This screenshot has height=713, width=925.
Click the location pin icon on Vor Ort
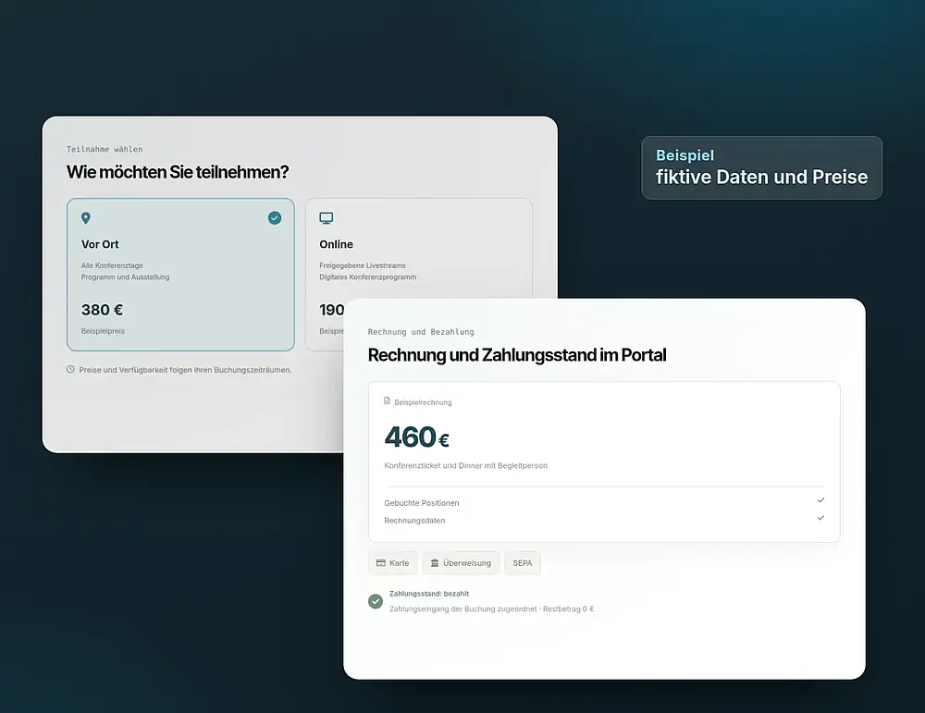pyautogui.click(x=85, y=218)
